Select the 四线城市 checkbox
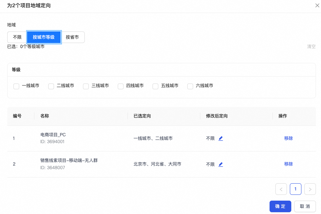 (121, 86)
